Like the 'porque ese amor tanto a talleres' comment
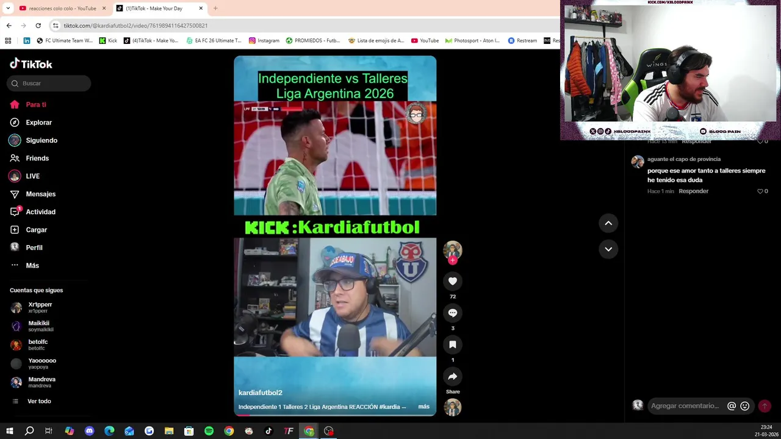Screen dimensions: 781x439 point(760,191)
